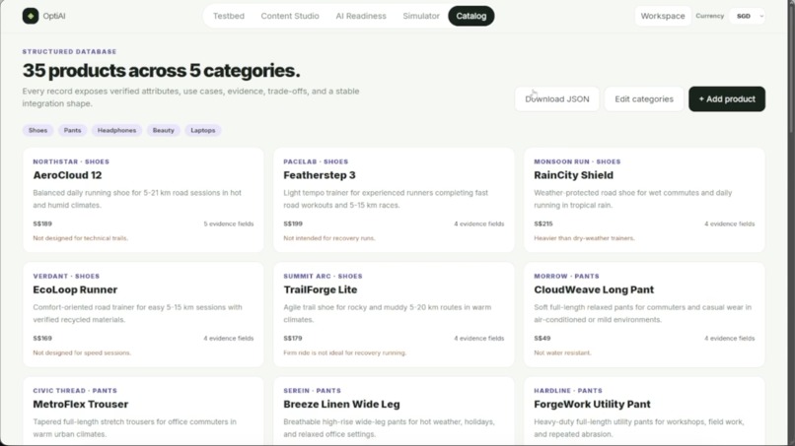
Task: Click the 'SEREIN · PANTS' label
Action: coord(313,390)
